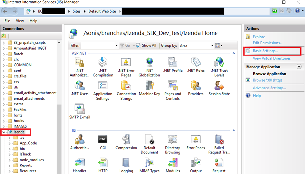Open the MIME Types feature
The height and width of the screenshot is (174, 305).
coord(149,166)
